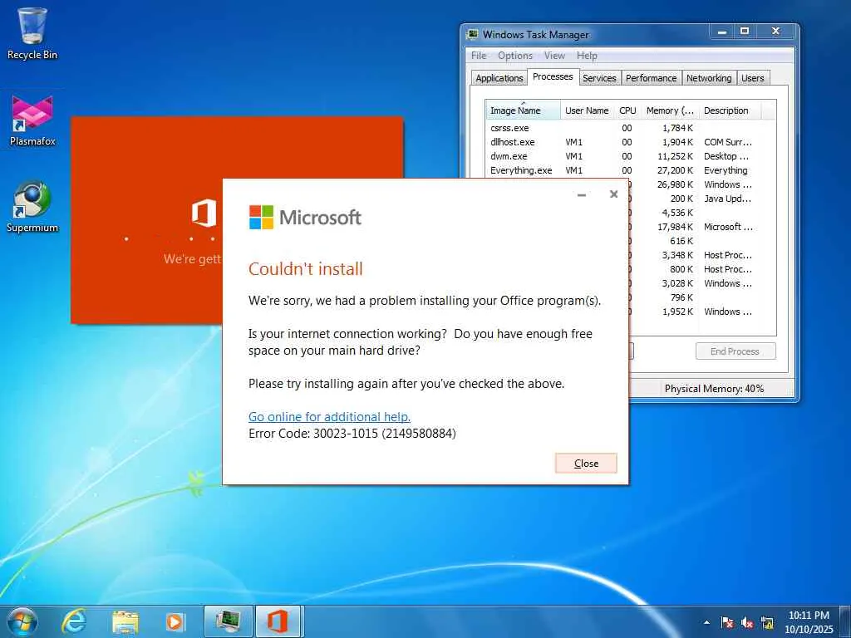Image resolution: width=851 pixels, height=638 pixels.
Task: Click the Action Center flag icon
Action: (727, 622)
